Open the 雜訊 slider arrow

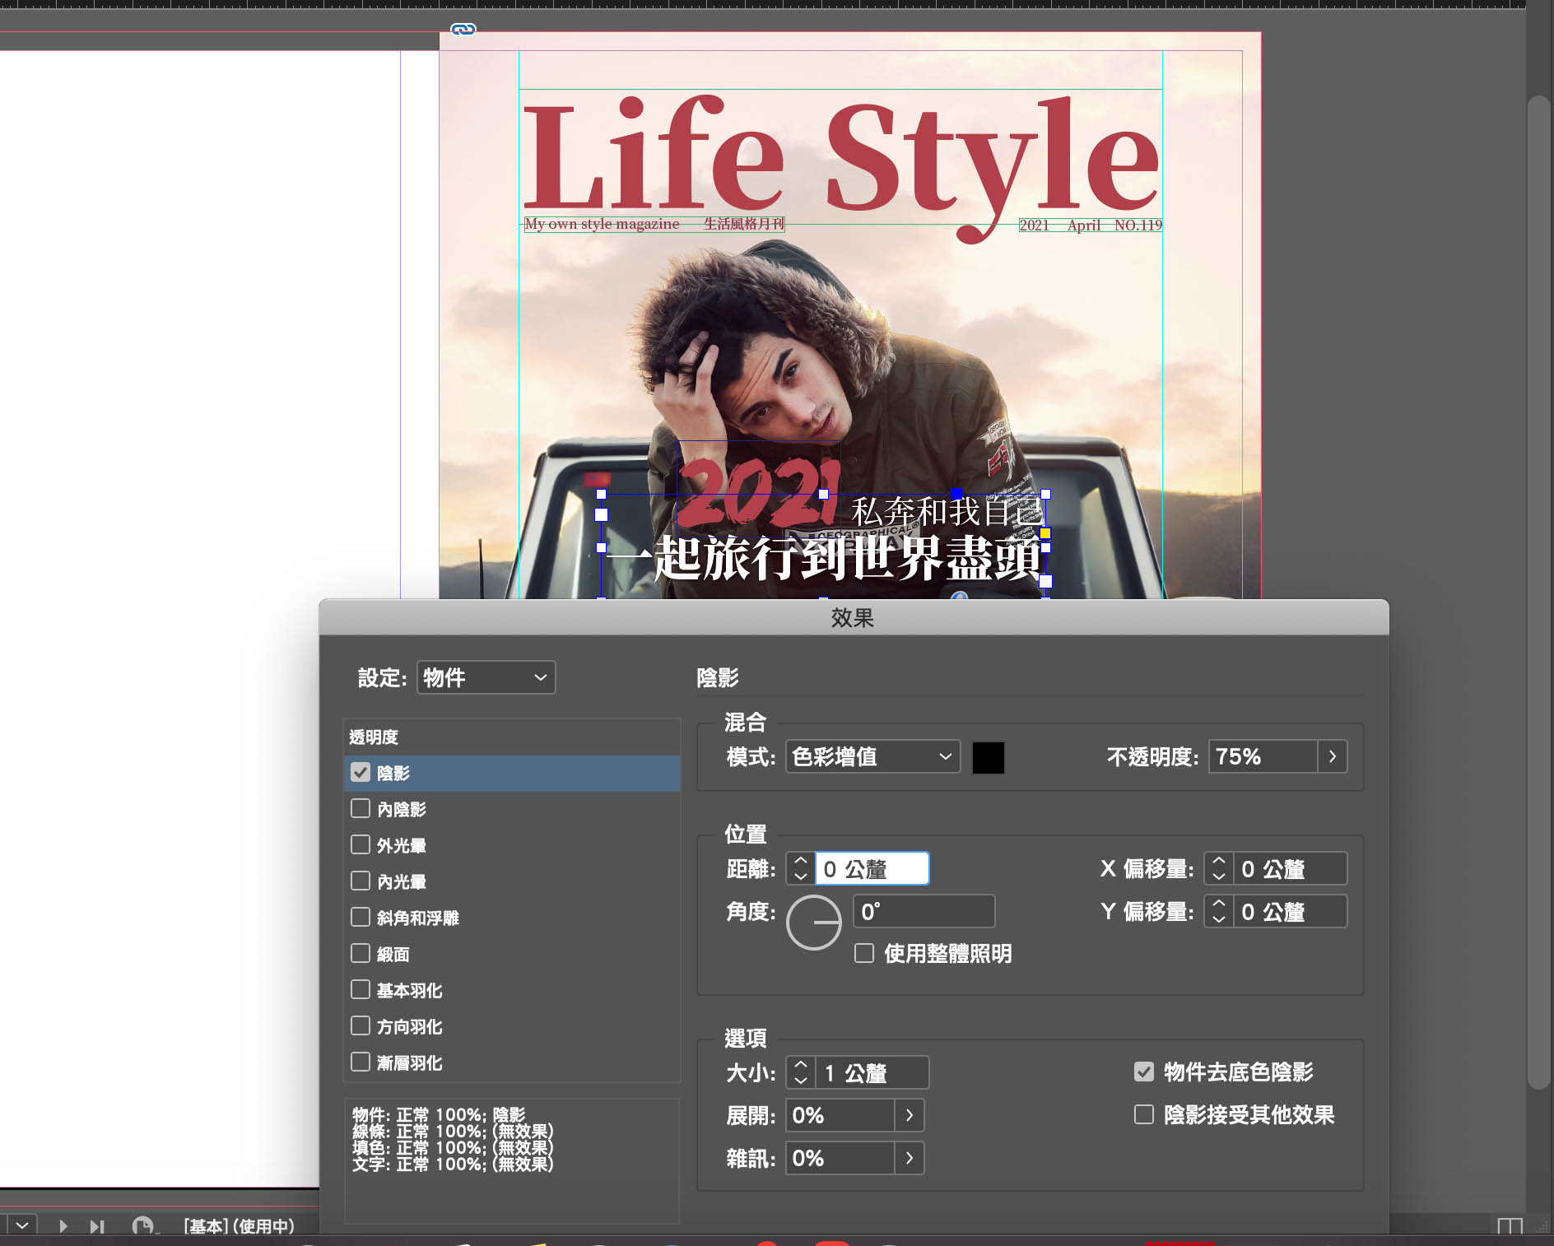(909, 1158)
